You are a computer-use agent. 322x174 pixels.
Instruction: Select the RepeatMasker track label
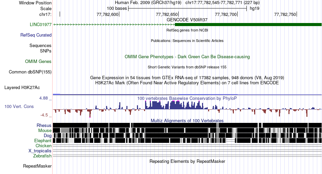tap(37, 166)
